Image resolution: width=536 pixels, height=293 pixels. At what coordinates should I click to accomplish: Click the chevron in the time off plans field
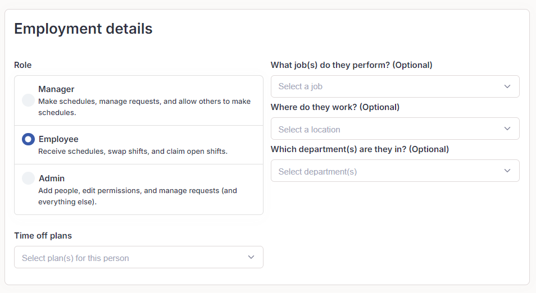click(x=251, y=257)
